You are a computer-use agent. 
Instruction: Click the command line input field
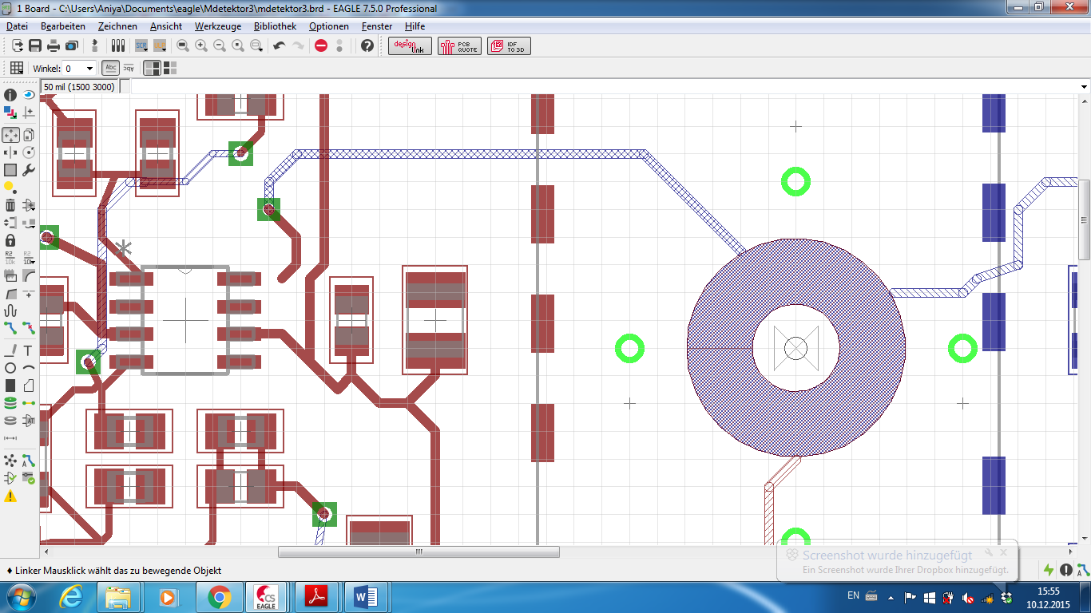coord(604,86)
